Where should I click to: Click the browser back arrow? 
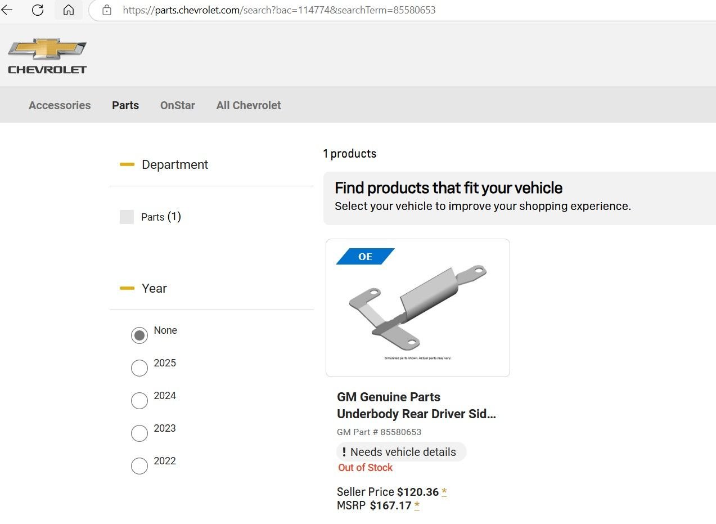point(7,10)
